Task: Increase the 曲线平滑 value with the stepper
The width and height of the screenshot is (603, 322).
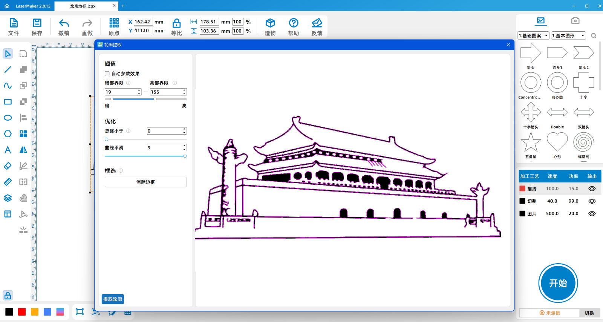Action: coord(184,146)
